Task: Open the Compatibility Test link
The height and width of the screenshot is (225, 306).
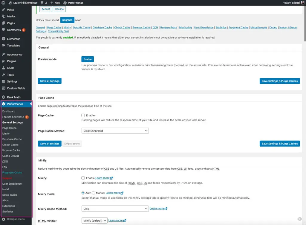Action: 58,31
